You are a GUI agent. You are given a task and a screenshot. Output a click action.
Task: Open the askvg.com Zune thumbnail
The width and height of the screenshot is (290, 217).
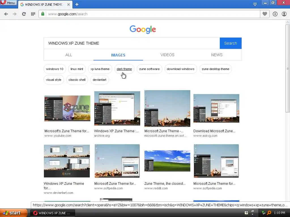216,108
